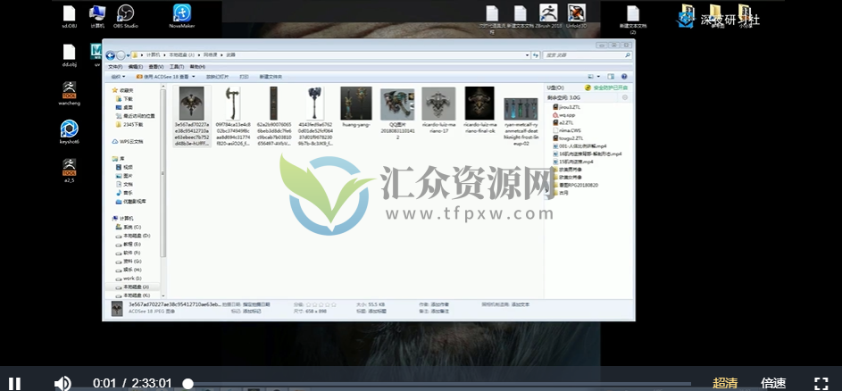Open 下载 in the favorites sidebar
Screen dimensions: 842x391
[124, 99]
